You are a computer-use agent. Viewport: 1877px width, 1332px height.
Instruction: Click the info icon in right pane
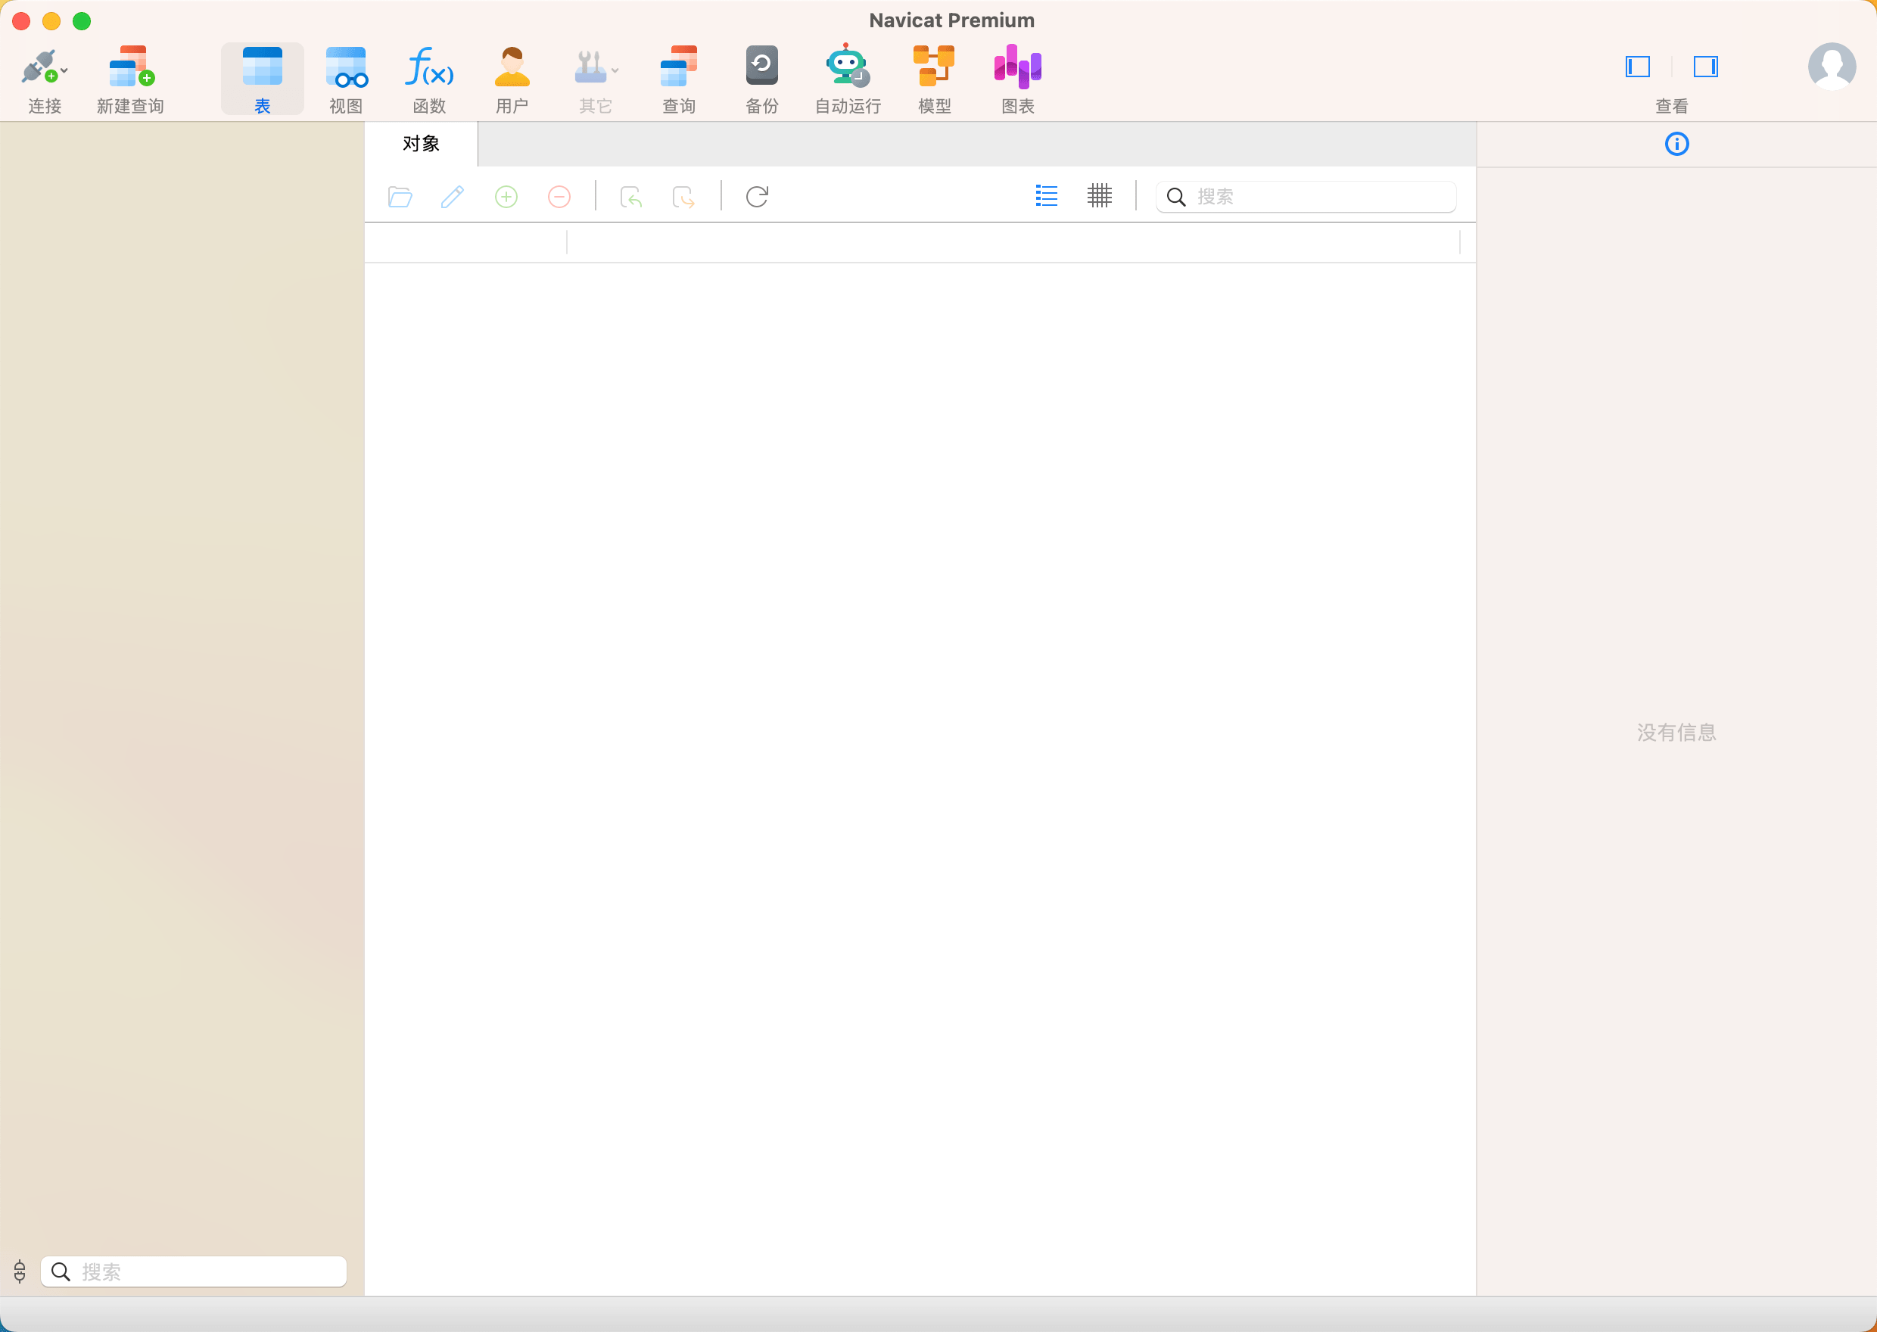coord(1677,145)
